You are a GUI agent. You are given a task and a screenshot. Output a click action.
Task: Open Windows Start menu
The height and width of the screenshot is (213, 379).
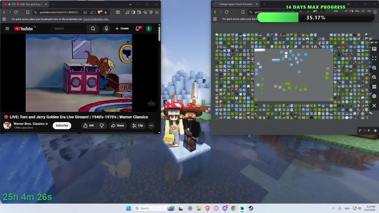pyautogui.click(x=128, y=208)
